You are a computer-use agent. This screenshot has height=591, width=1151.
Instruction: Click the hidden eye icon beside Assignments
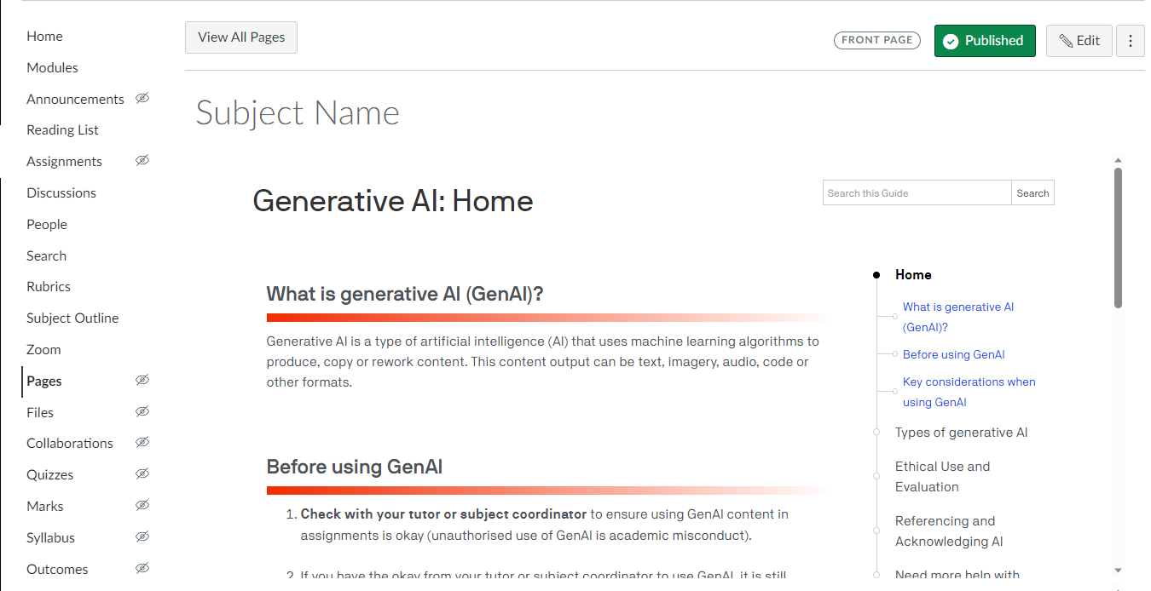coord(142,160)
